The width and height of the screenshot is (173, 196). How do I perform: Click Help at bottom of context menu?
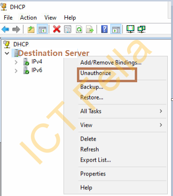pos(116,188)
